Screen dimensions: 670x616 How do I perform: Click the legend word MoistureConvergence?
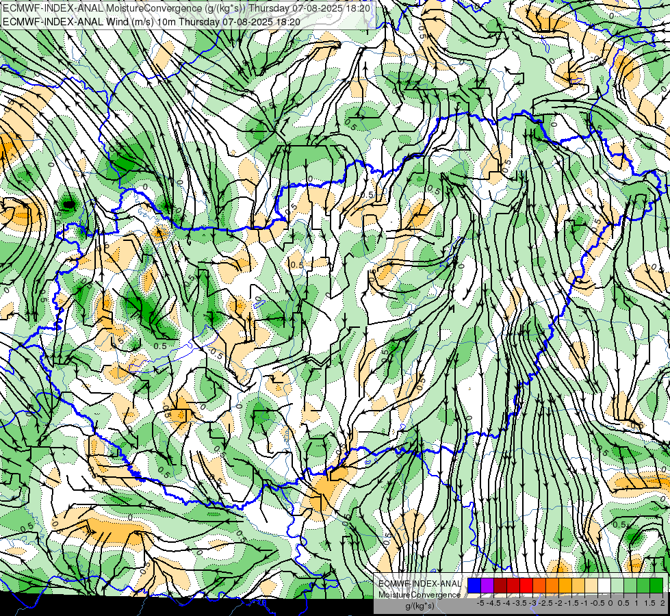(x=420, y=595)
